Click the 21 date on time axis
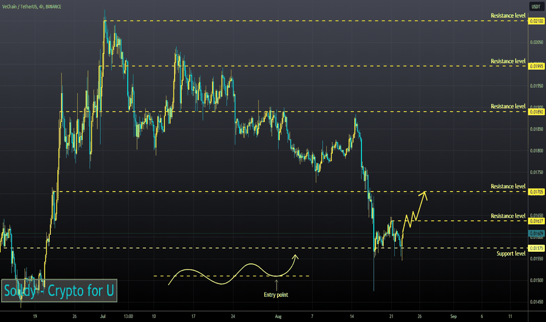This screenshot has width=546, height=322. click(391, 316)
